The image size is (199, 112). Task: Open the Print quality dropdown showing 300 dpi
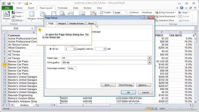(x=149, y=63)
